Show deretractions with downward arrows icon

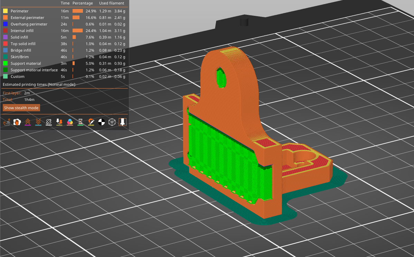point(38,122)
